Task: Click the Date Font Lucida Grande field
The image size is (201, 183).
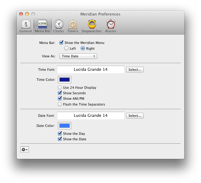Action: [91, 116]
